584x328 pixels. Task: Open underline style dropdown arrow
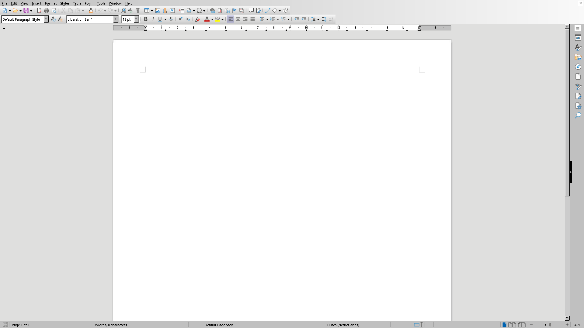pos(165,19)
